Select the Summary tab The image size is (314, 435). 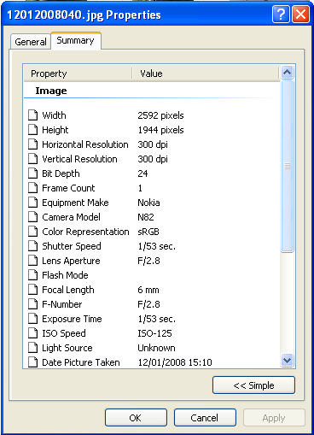75,41
